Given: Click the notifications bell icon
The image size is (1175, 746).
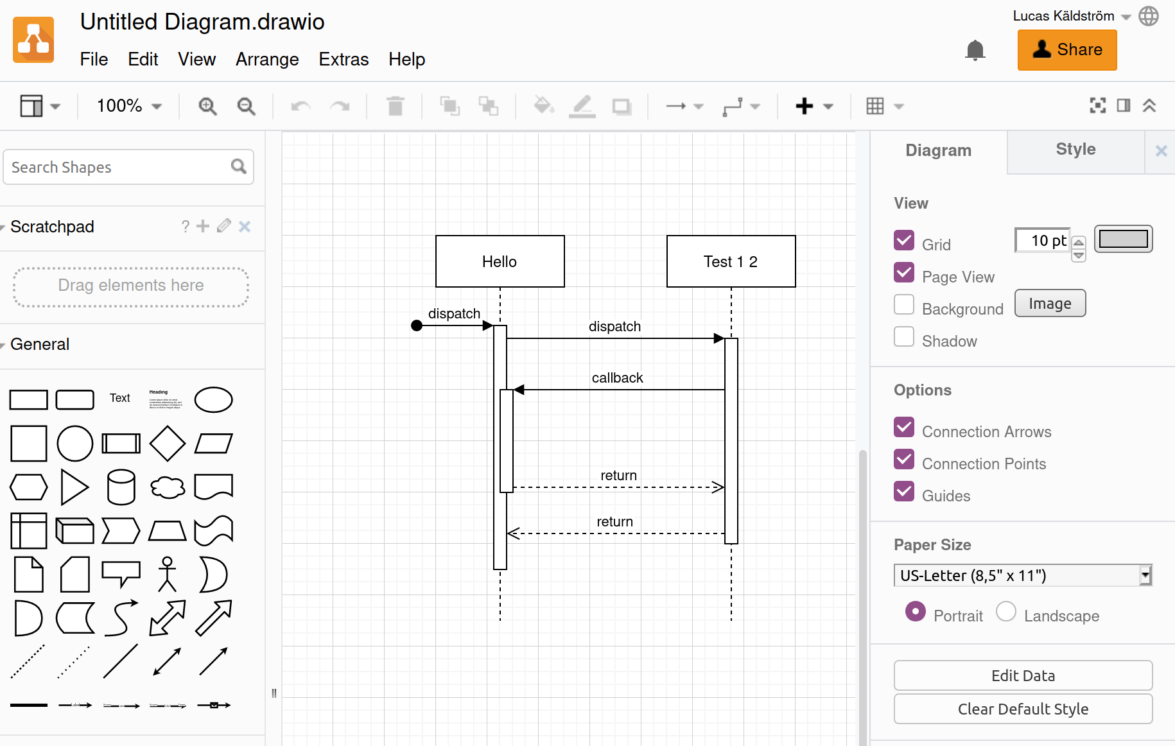Looking at the screenshot, I should point(975,50).
